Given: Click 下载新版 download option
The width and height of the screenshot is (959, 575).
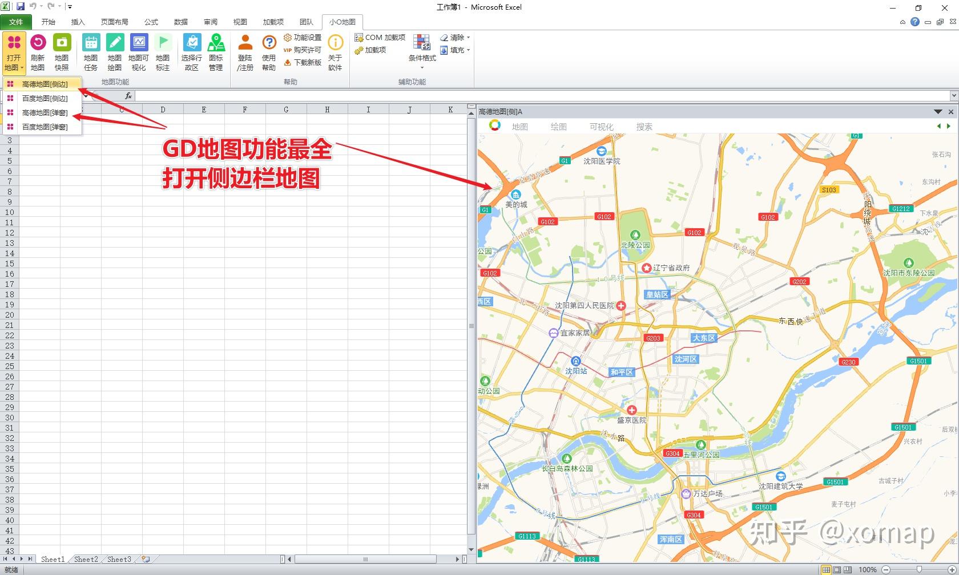Looking at the screenshot, I should click(x=303, y=63).
